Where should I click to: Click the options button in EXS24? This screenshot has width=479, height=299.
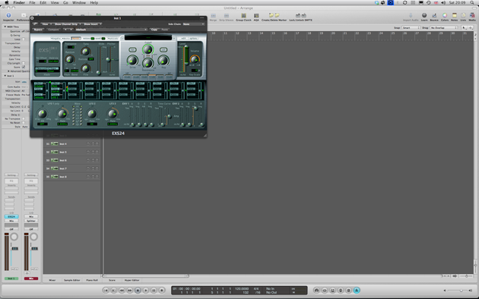point(193,39)
